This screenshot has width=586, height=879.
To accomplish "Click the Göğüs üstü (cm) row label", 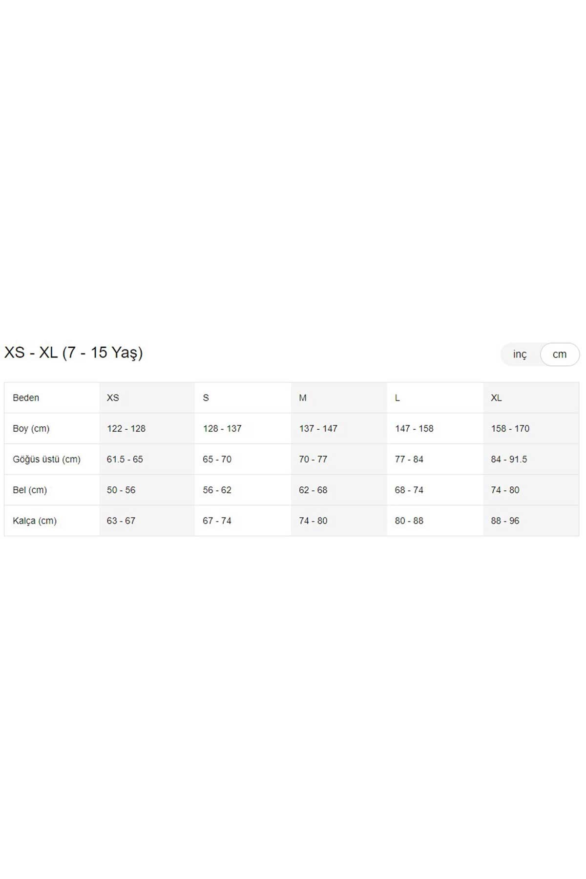I will coord(46,460).
